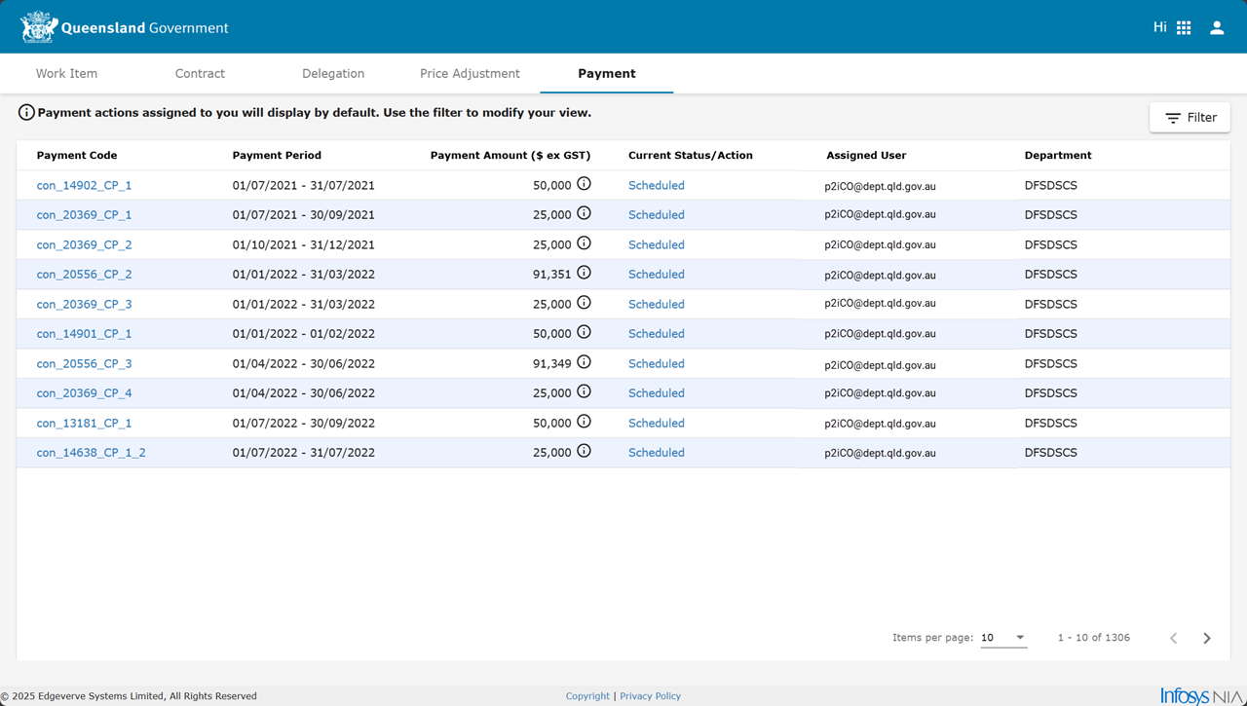Screen dimensions: 1247x706
Task: Click info icon next to 91,349 amount
Action: pyautogui.click(x=584, y=362)
